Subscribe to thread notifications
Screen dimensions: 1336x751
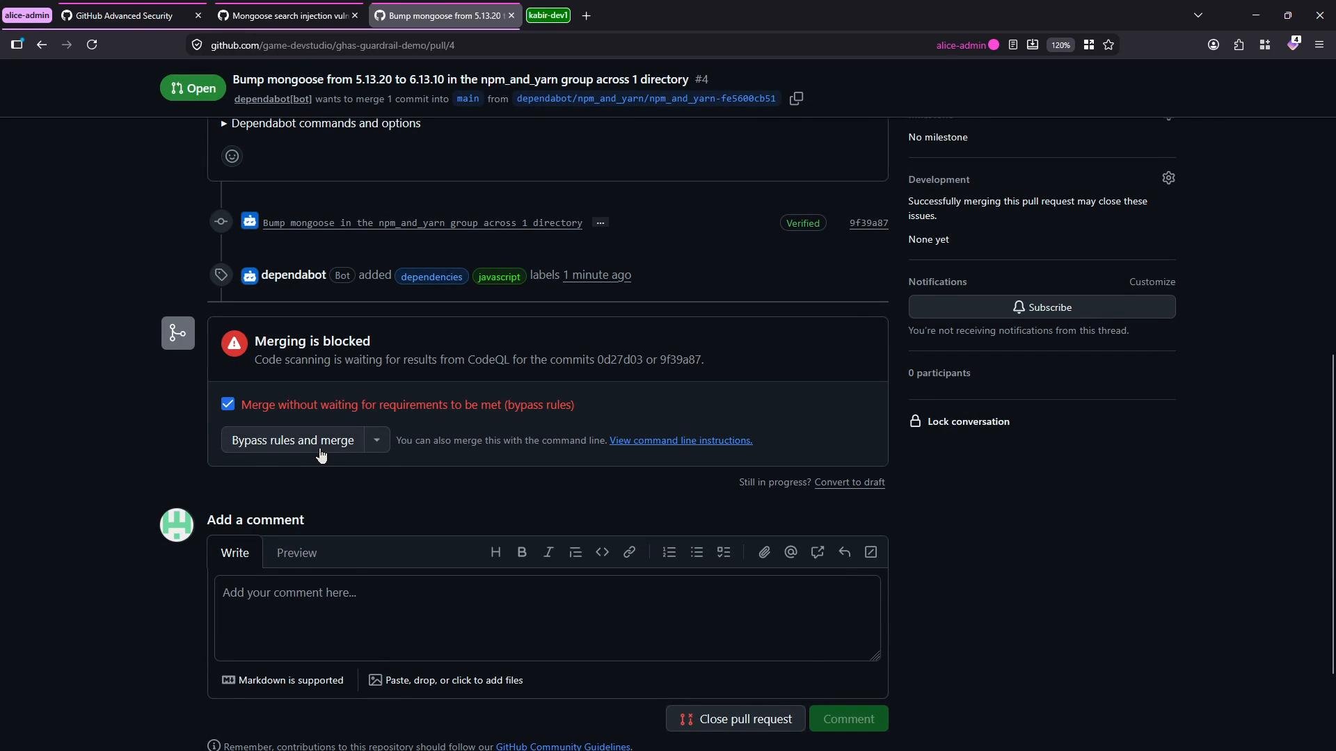tap(1042, 307)
